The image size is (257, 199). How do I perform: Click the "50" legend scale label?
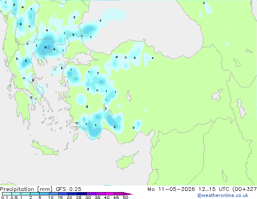click(x=126, y=197)
